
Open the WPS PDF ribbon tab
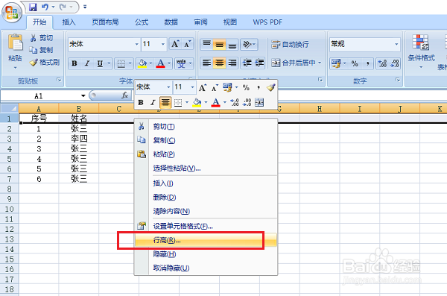click(267, 22)
